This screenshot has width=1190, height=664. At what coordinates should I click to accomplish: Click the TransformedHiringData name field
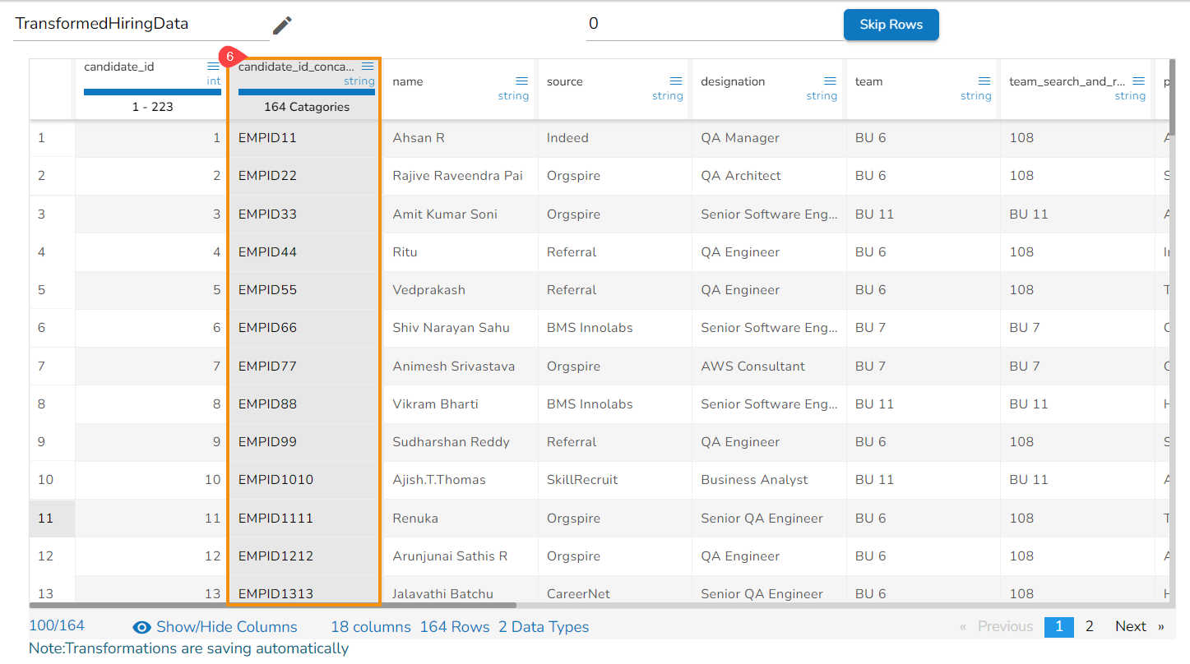click(140, 25)
